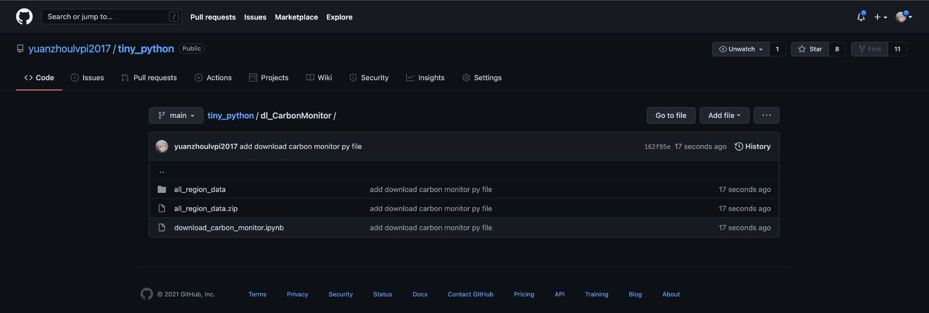Image resolution: width=929 pixels, height=313 pixels.
Task: Open Issues in top navigation
Action: click(255, 17)
